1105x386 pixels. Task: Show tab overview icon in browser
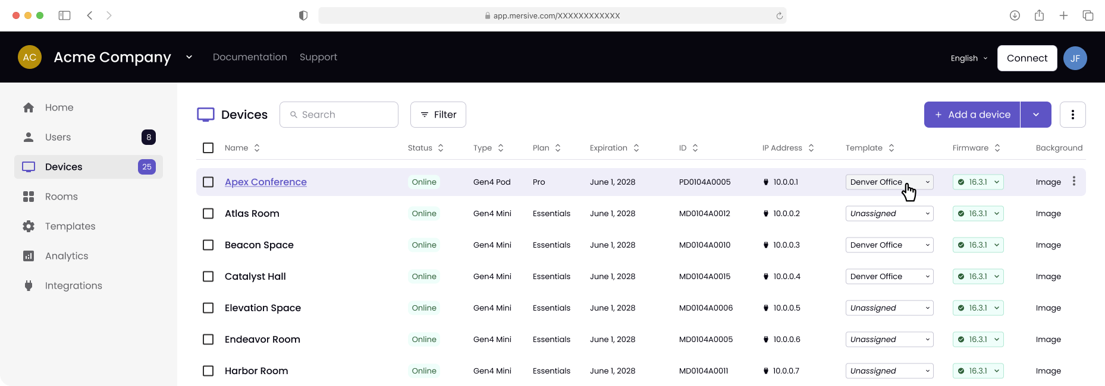pyautogui.click(x=1088, y=15)
